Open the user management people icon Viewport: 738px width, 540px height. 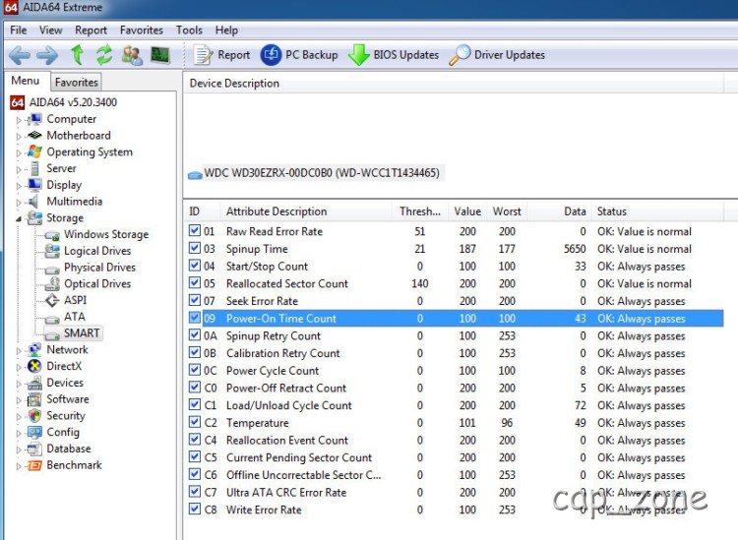tap(132, 55)
